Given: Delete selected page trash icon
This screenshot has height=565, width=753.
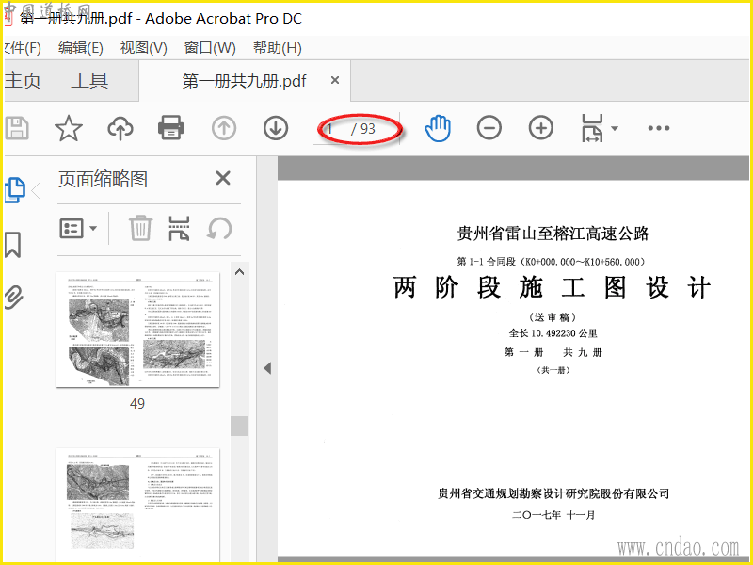Looking at the screenshot, I should [140, 228].
